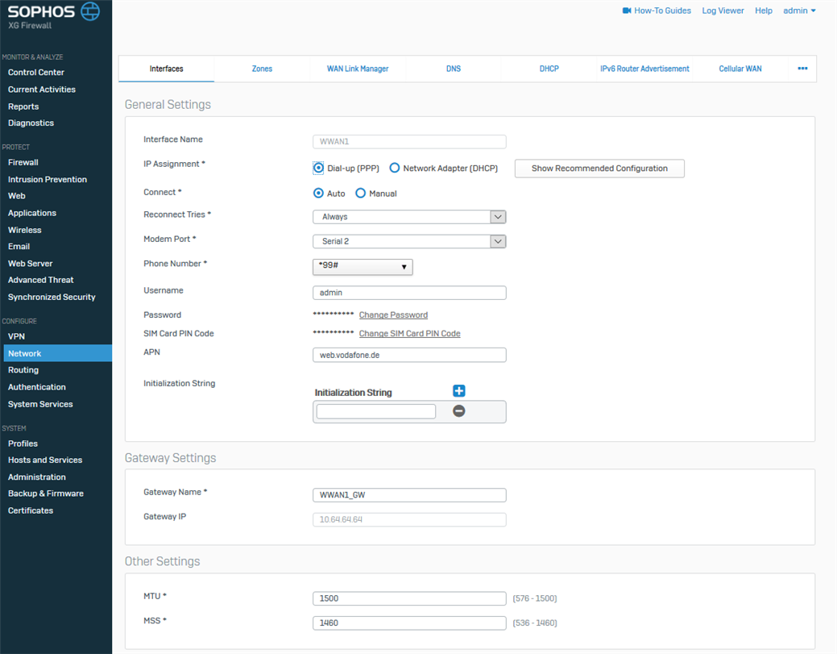Set Connect mode to Manual
Image resolution: width=837 pixels, height=654 pixels.
pos(361,194)
